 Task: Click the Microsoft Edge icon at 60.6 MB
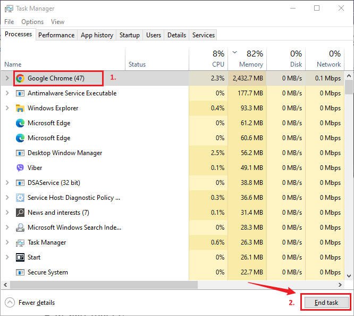(x=20, y=138)
